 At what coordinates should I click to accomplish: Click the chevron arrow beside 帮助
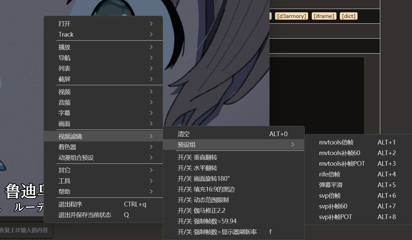pyautogui.click(x=151, y=191)
